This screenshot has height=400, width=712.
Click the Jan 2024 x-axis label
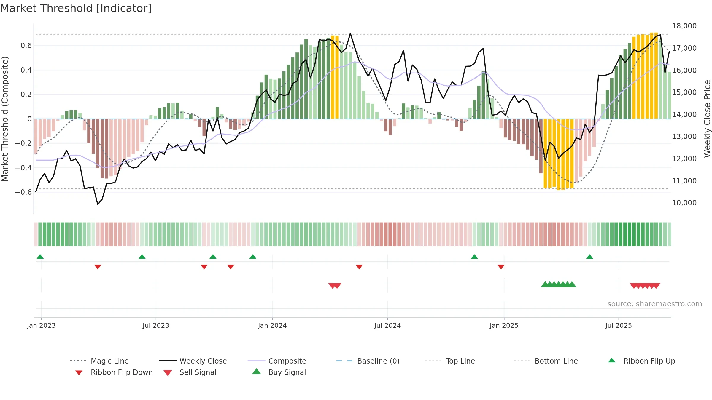272,325
